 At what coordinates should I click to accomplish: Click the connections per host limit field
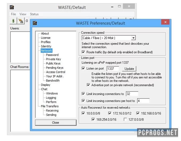click(143, 101)
